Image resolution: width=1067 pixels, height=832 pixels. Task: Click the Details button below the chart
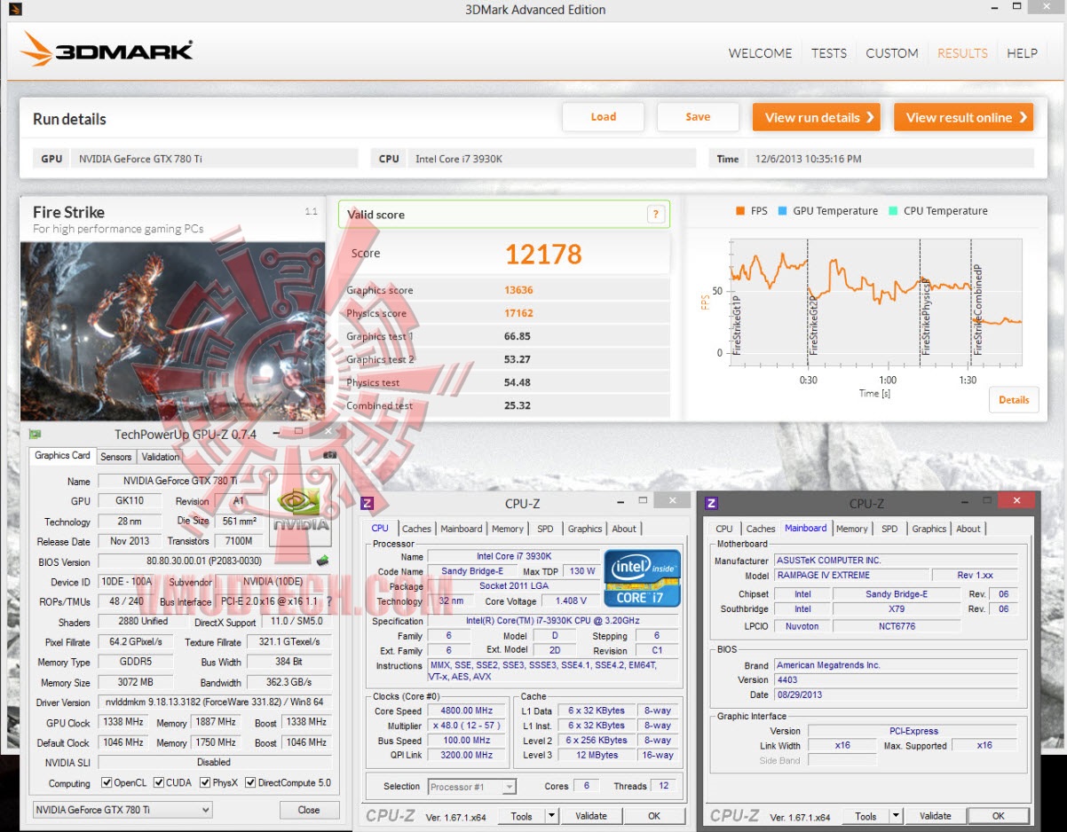coord(1014,400)
